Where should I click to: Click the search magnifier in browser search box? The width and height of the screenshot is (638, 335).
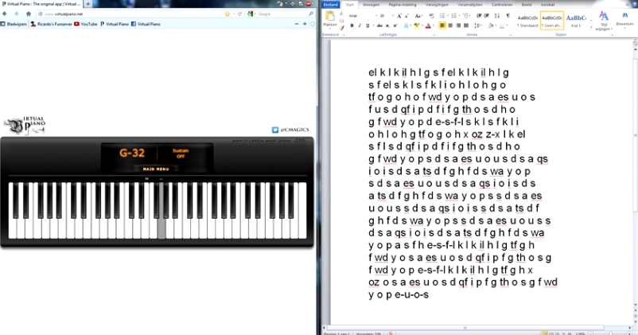click(x=311, y=14)
